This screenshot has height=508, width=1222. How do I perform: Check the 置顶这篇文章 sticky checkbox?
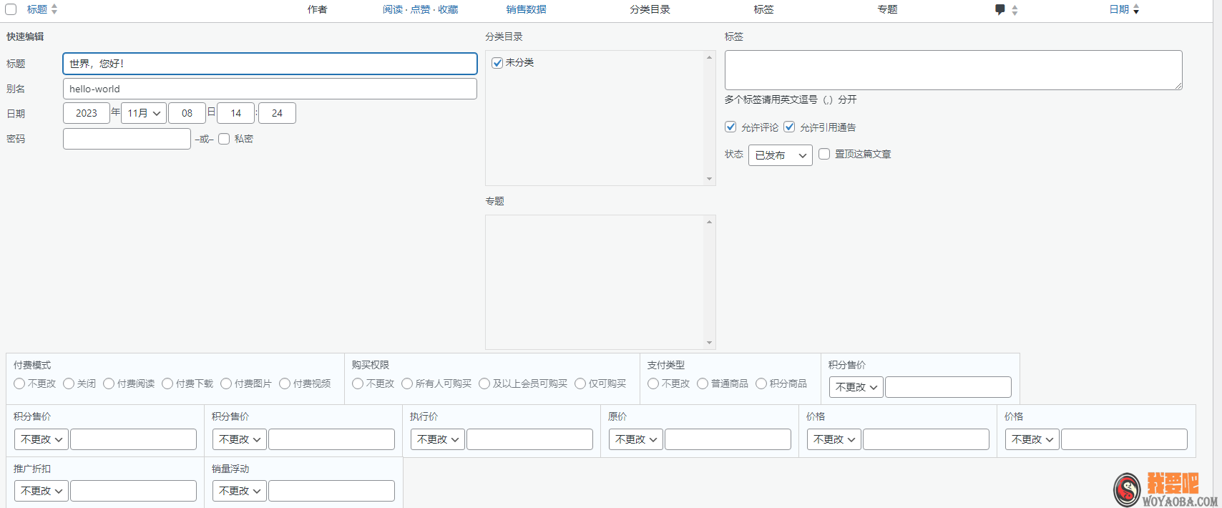pyautogui.click(x=824, y=154)
